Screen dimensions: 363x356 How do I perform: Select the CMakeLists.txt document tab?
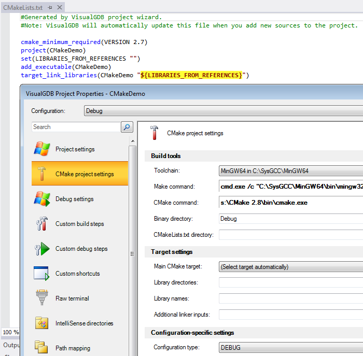pyautogui.click(x=23, y=8)
